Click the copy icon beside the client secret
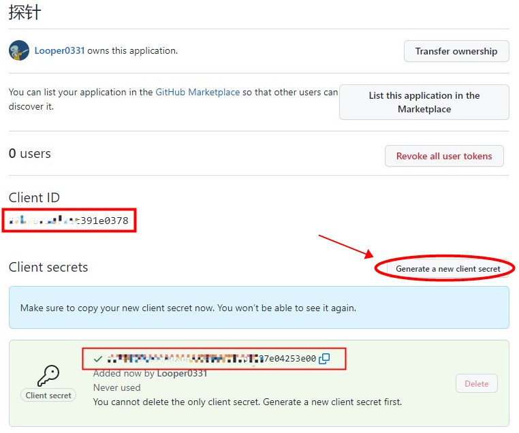 coord(325,358)
